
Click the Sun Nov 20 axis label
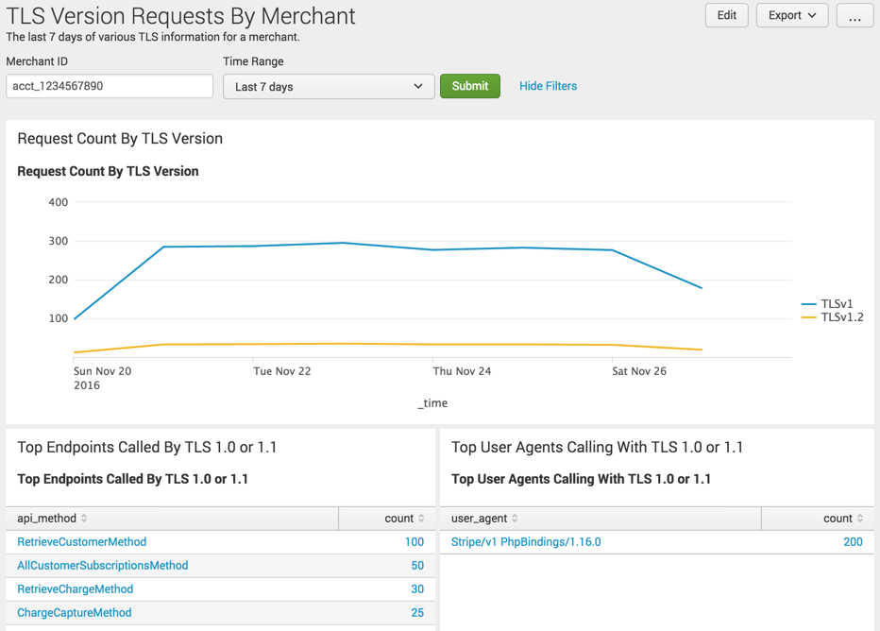pos(102,378)
